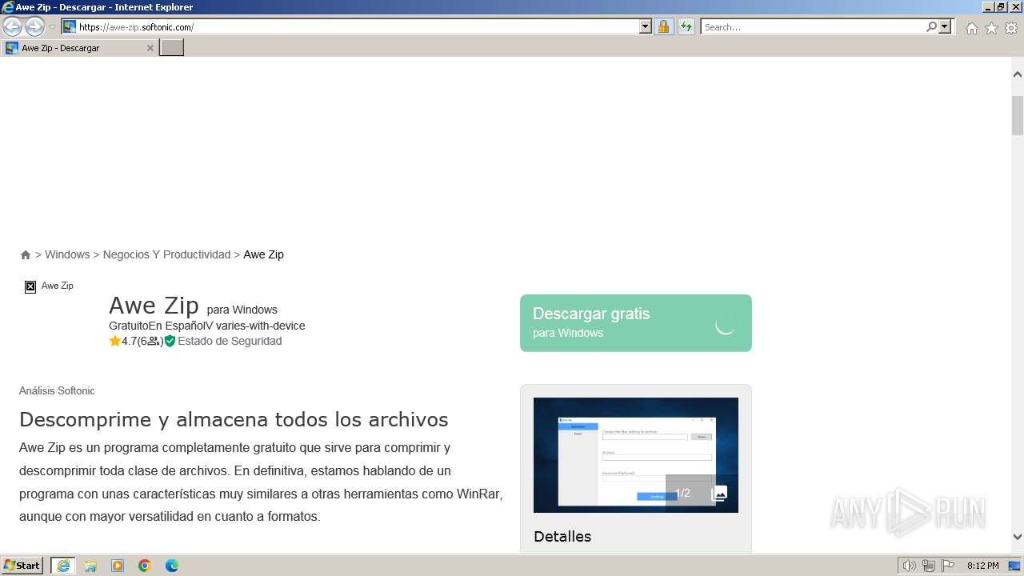Click the broken Awe Zip logo image
This screenshot has height=576, width=1024.
[30, 286]
